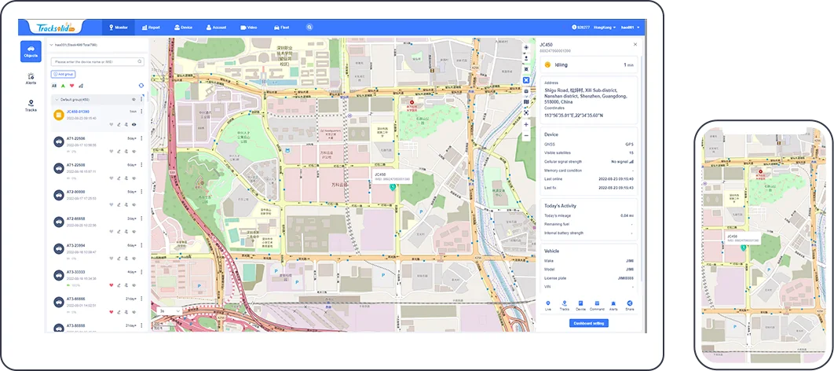The height and width of the screenshot is (371, 834).
Task: Toggle the eye icon on AT2-66658 row
Action: (134, 232)
